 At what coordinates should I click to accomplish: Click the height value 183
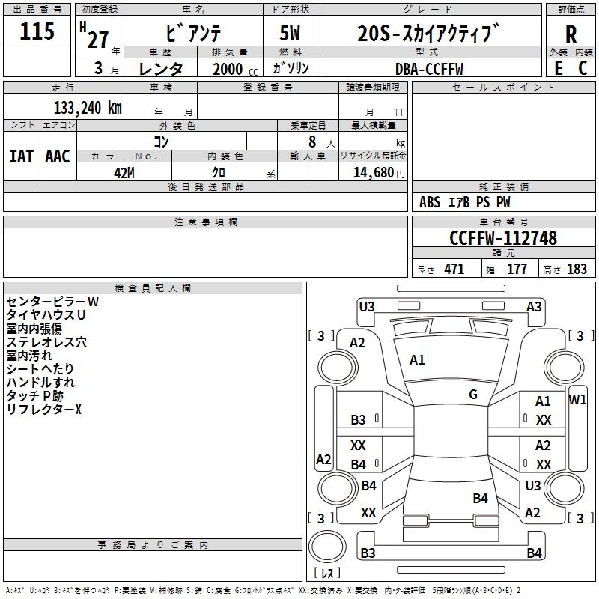click(577, 269)
